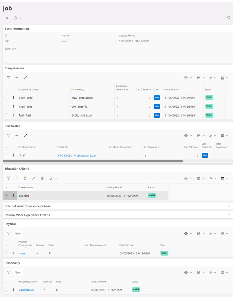The height and width of the screenshot is (297, 233).
Task: Select the ENG competency row checkbox
Action: (x=6, y=98)
